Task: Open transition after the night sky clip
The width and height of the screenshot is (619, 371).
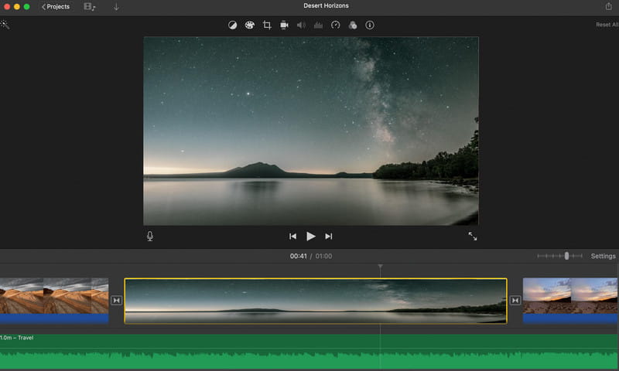Action: pos(515,301)
